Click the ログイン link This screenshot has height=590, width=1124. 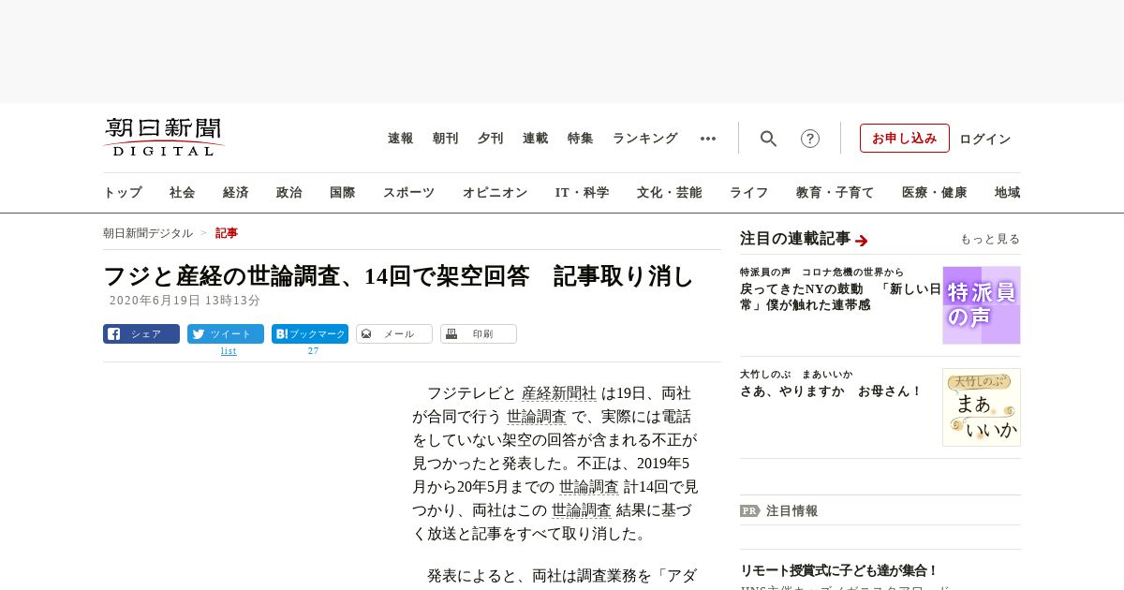pyautogui.click(x=985, y=139)
